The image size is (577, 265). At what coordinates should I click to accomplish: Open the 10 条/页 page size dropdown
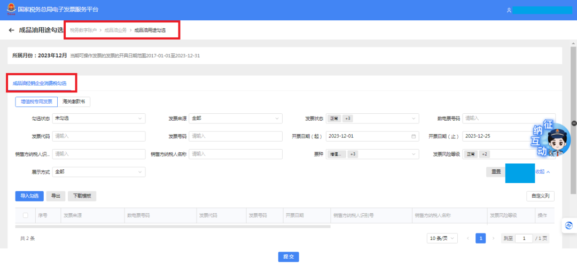[442, 238]
